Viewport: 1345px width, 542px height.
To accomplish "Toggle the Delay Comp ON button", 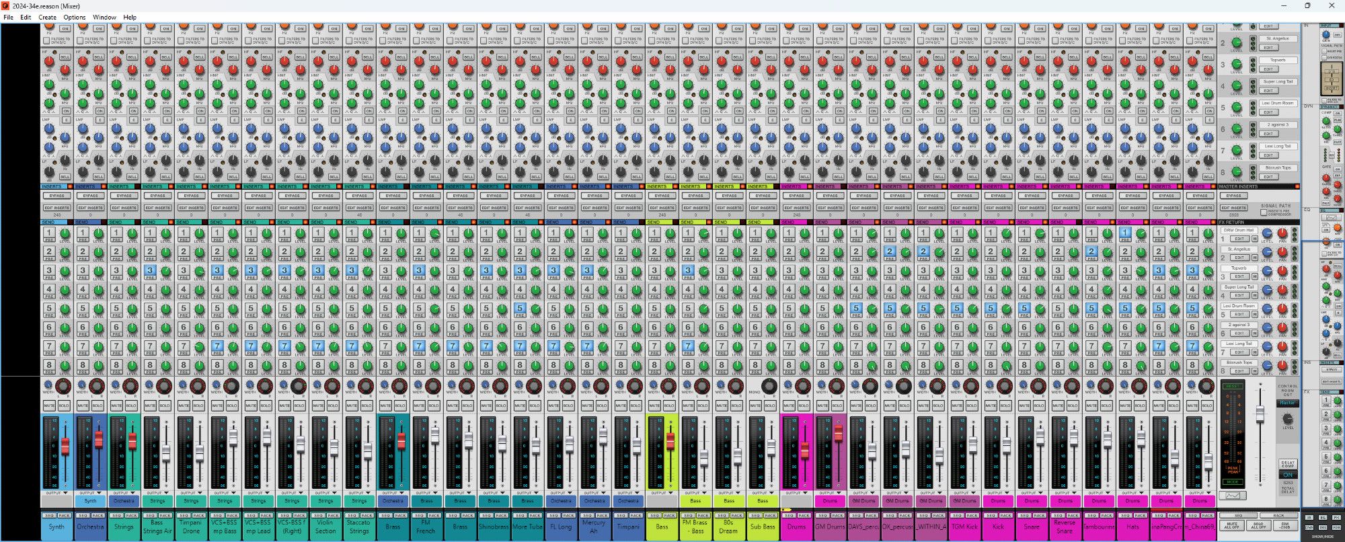I will (x=1288, y=475).
